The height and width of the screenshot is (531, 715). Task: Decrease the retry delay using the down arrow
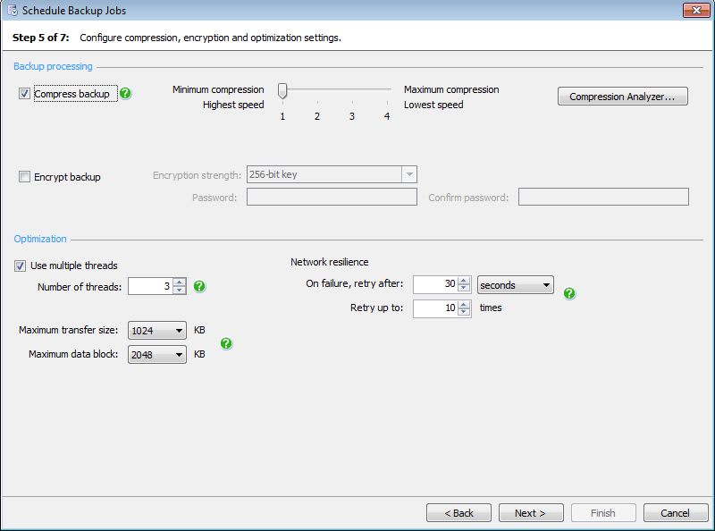(x=464, y=288)
